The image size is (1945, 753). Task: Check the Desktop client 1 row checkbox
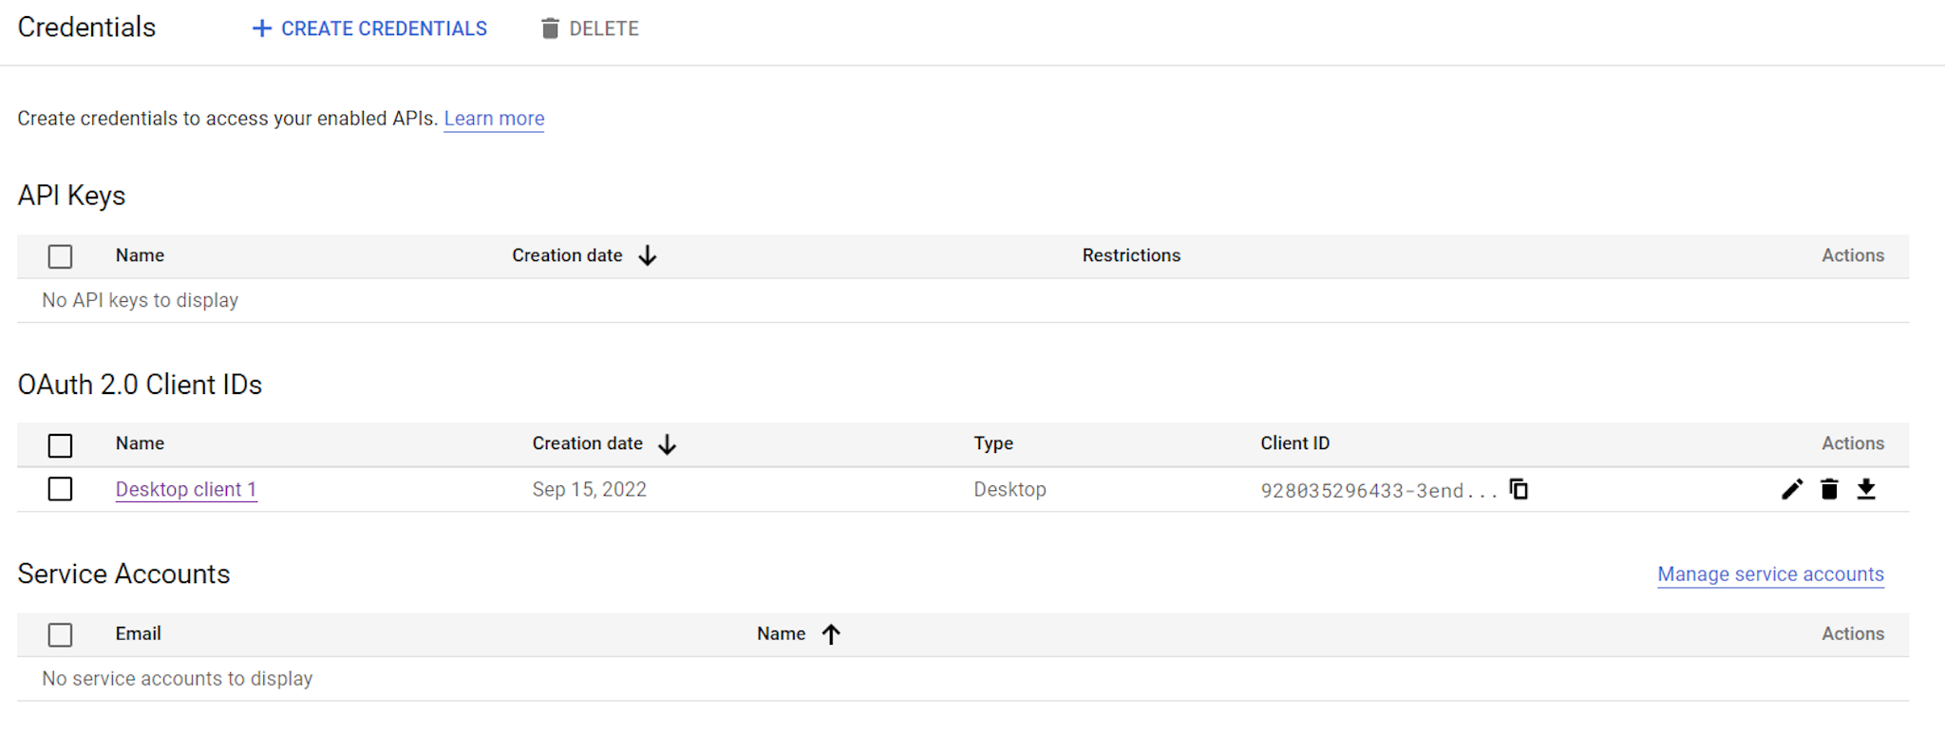point(61,490)
